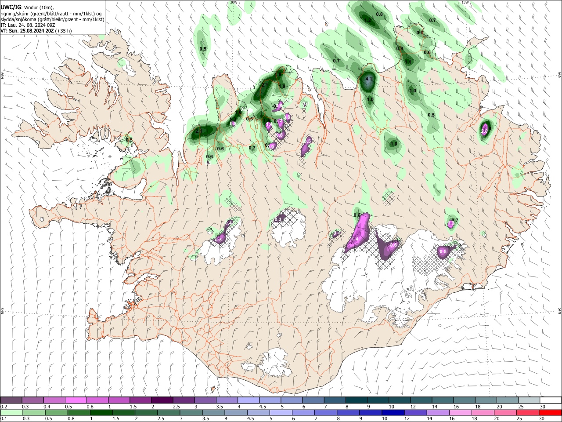This screenshot has width=562, height=422.
Task: Choose the light lavender snow swatch 4–4.5
Action: [x=249, y=400]
